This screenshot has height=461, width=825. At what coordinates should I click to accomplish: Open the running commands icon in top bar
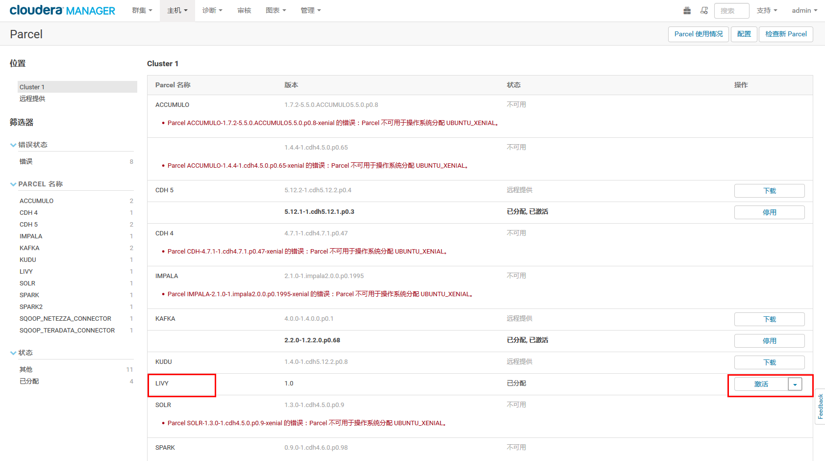click(704, 10)
